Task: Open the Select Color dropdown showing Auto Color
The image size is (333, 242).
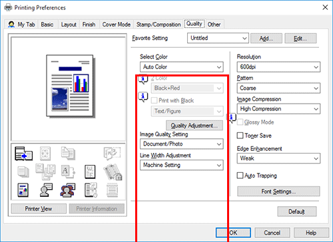Action: point(182,67)
